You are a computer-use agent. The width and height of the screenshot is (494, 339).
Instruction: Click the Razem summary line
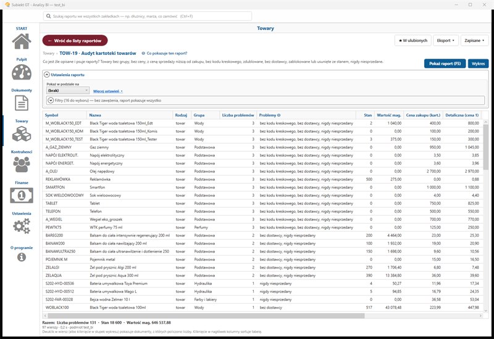[x=106, y=322]
